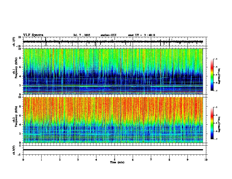This screenshot has height=179, width=232.
Task: Click the time axis tick label '4'
Action: [96, 160]
